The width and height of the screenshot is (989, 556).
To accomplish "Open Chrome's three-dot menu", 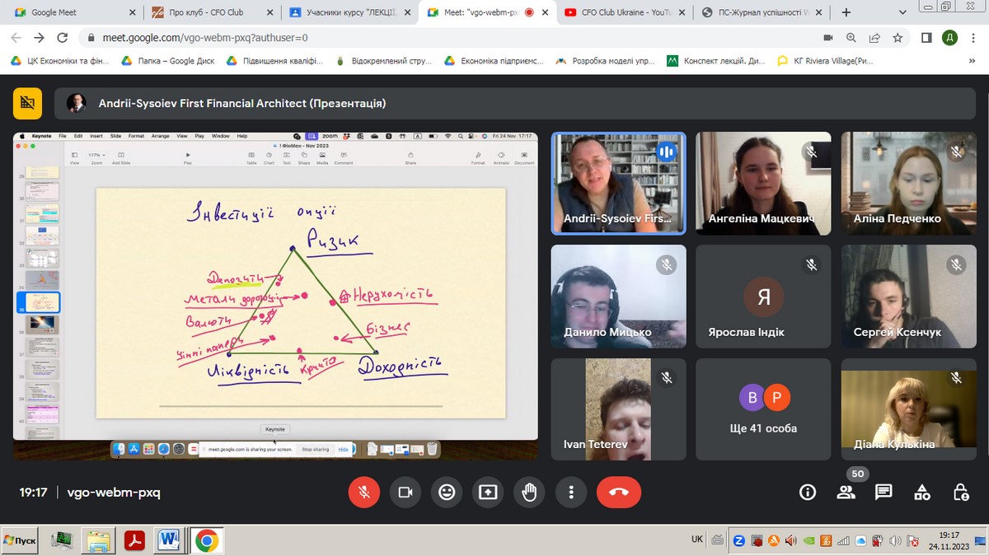I will coord(973,38).
